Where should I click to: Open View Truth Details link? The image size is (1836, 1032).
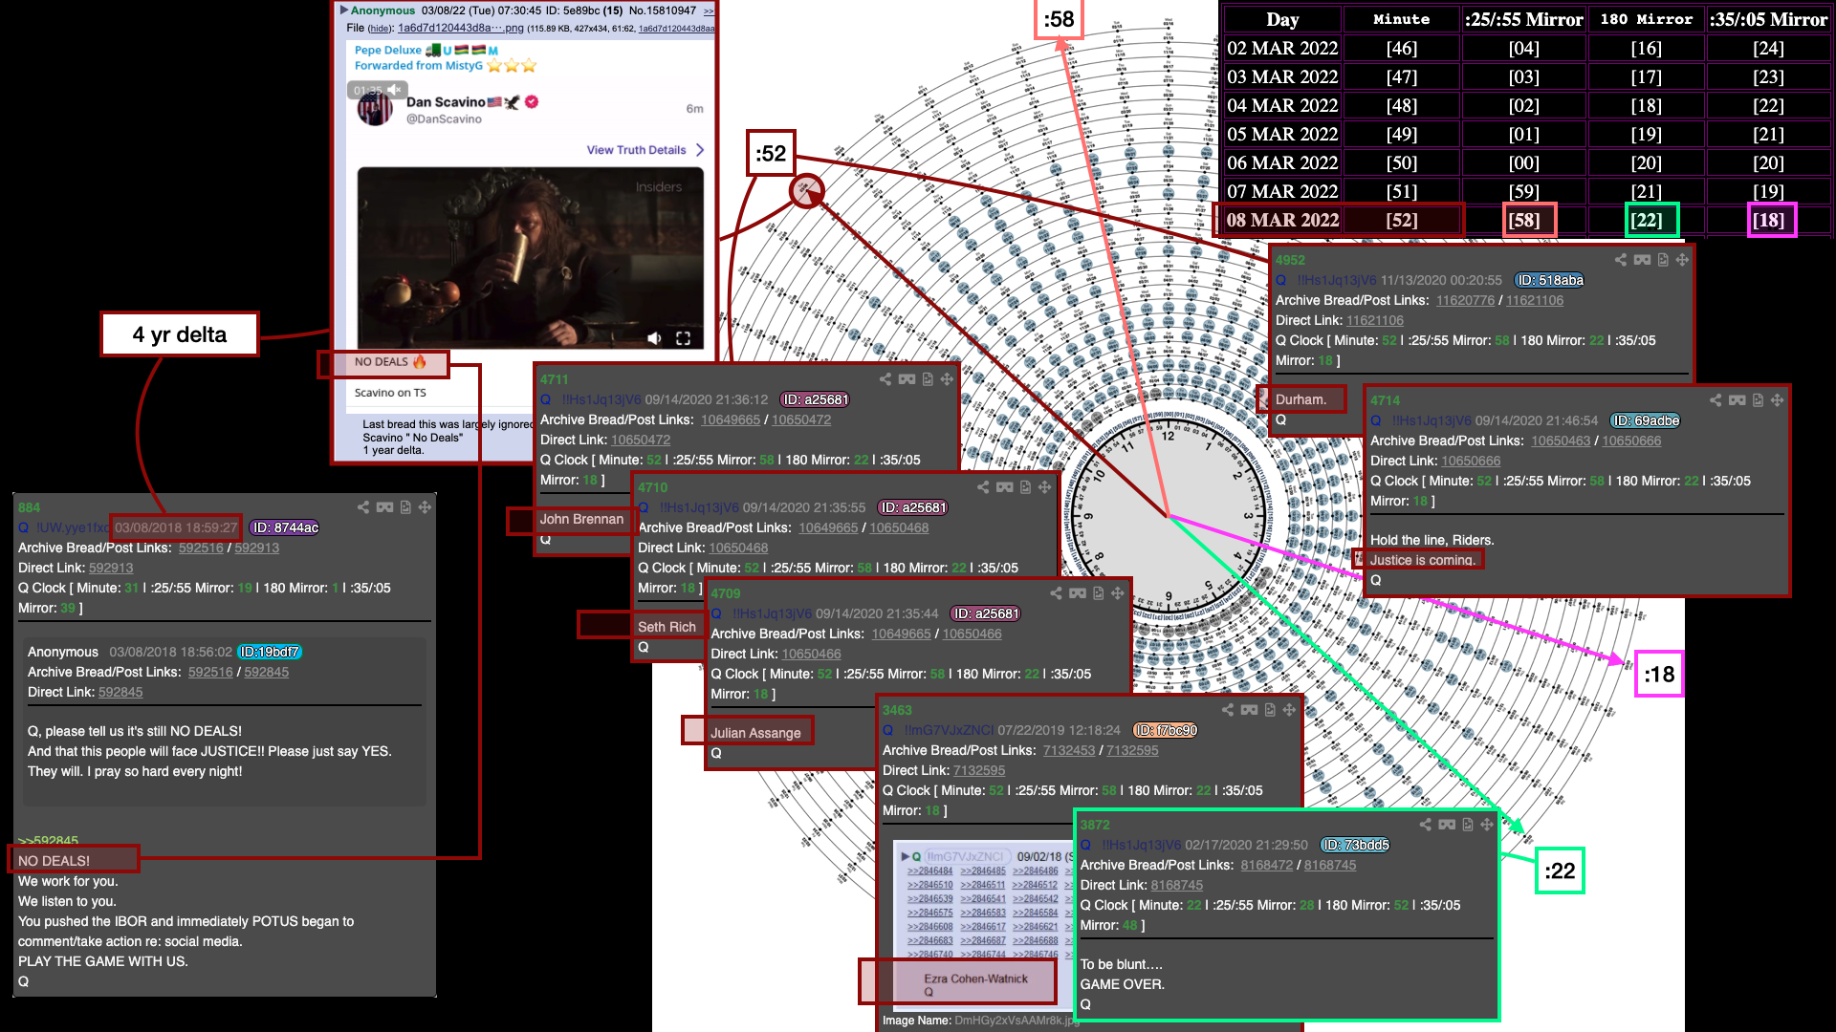(636, 150)
